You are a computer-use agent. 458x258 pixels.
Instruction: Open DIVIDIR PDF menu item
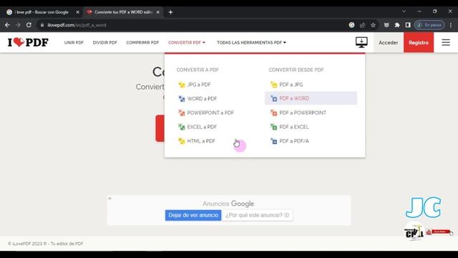point(105,42)
